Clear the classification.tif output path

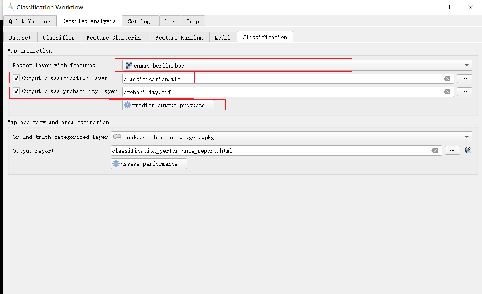pyautogui.click(x=447, y=79)
